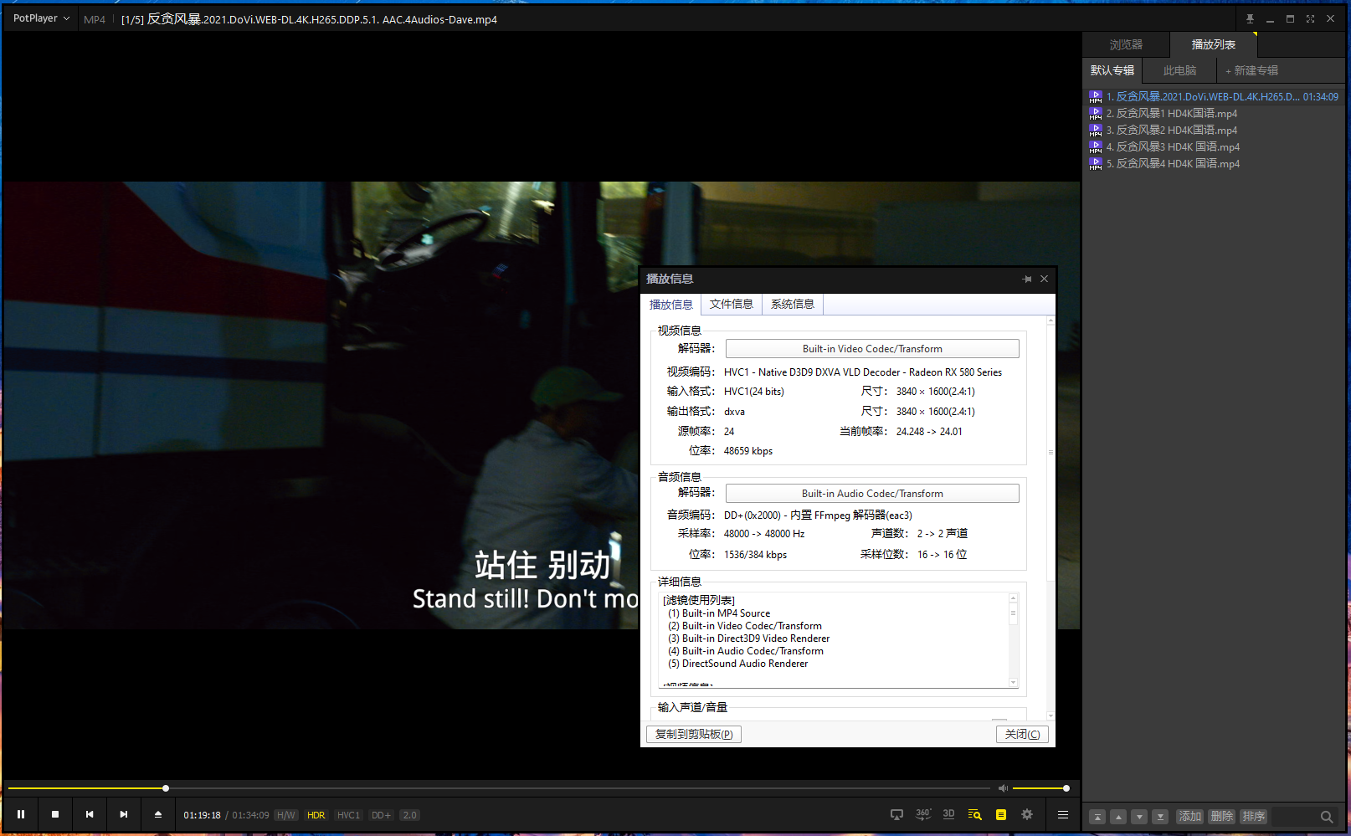
Task: Open the PotPlayer main menu dropdown
Action: (x=41, y=18)
